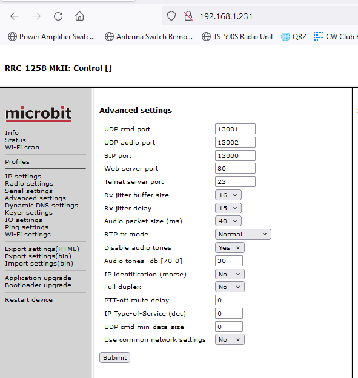Open the Info page
This screenshot has height=378, width=358.
(12, 133)
